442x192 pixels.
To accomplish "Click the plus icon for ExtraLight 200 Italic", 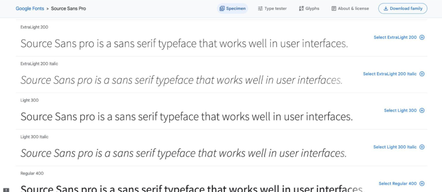I will coord(422,74).
